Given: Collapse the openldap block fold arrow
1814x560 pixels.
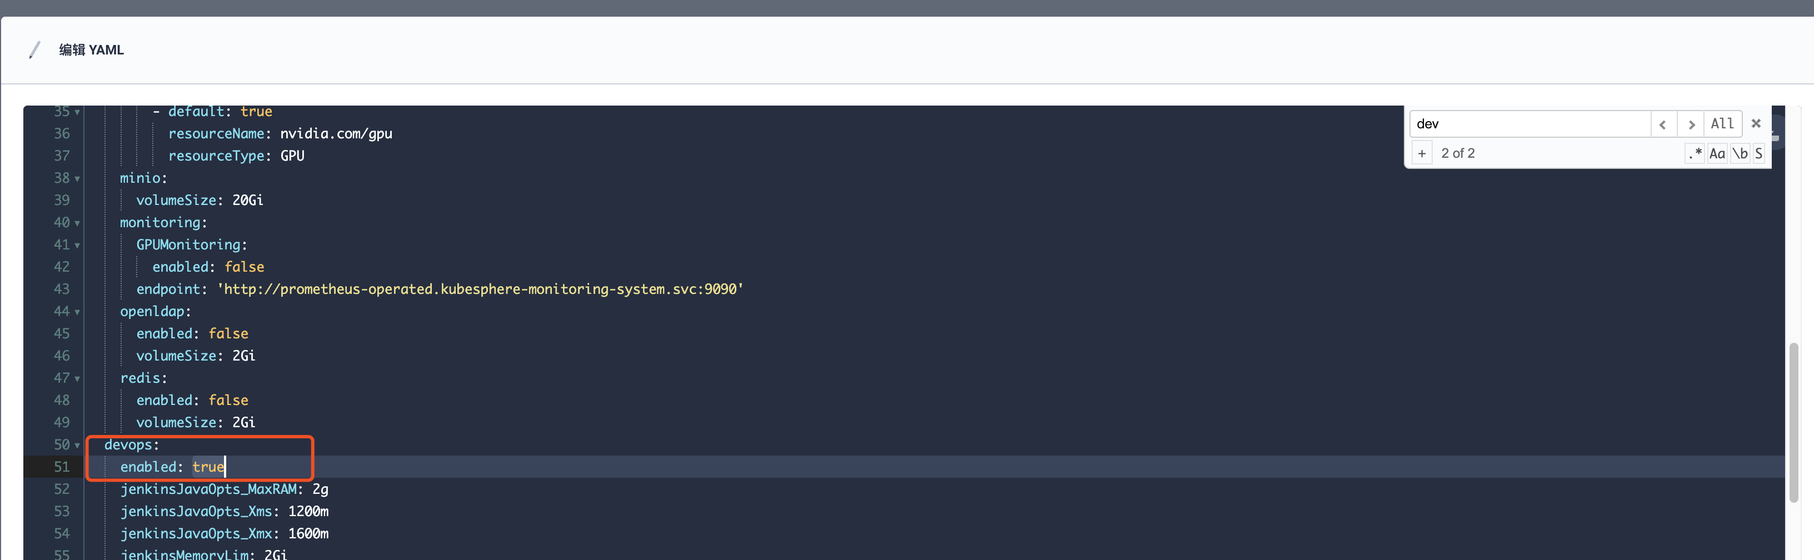Looking at the screenshot, I should click(x=77, y=312).
